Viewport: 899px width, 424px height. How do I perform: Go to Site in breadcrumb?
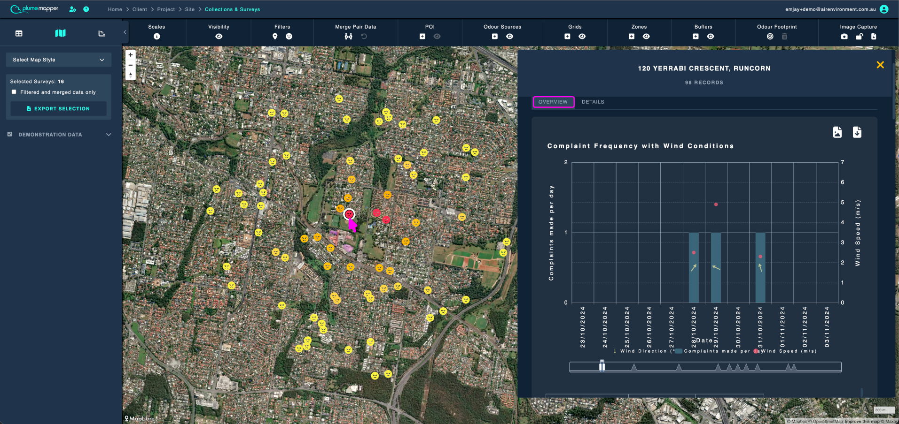(x=190, y=9)
